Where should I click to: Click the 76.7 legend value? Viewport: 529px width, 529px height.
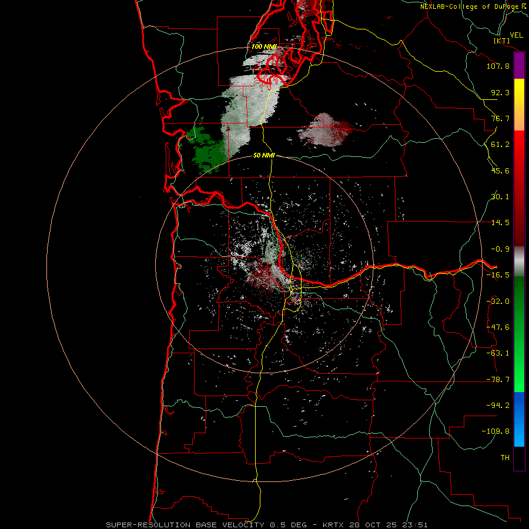[x=500, y=118]
